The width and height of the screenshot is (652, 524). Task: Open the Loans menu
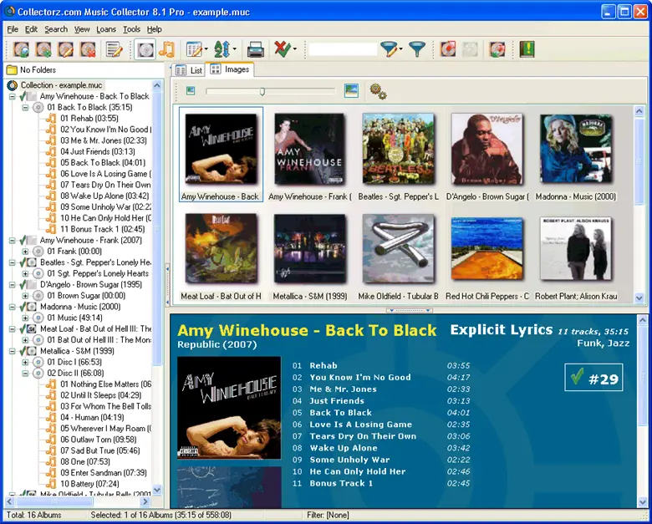106,29
